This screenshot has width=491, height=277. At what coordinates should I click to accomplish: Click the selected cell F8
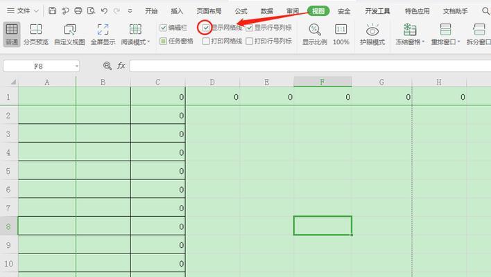[x=322, y=226]
